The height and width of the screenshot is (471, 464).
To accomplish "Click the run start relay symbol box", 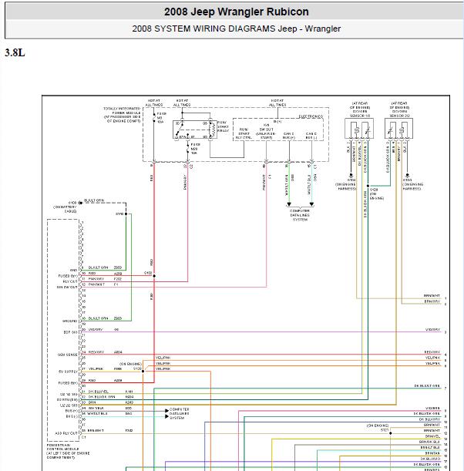I will tap(194, 130).
